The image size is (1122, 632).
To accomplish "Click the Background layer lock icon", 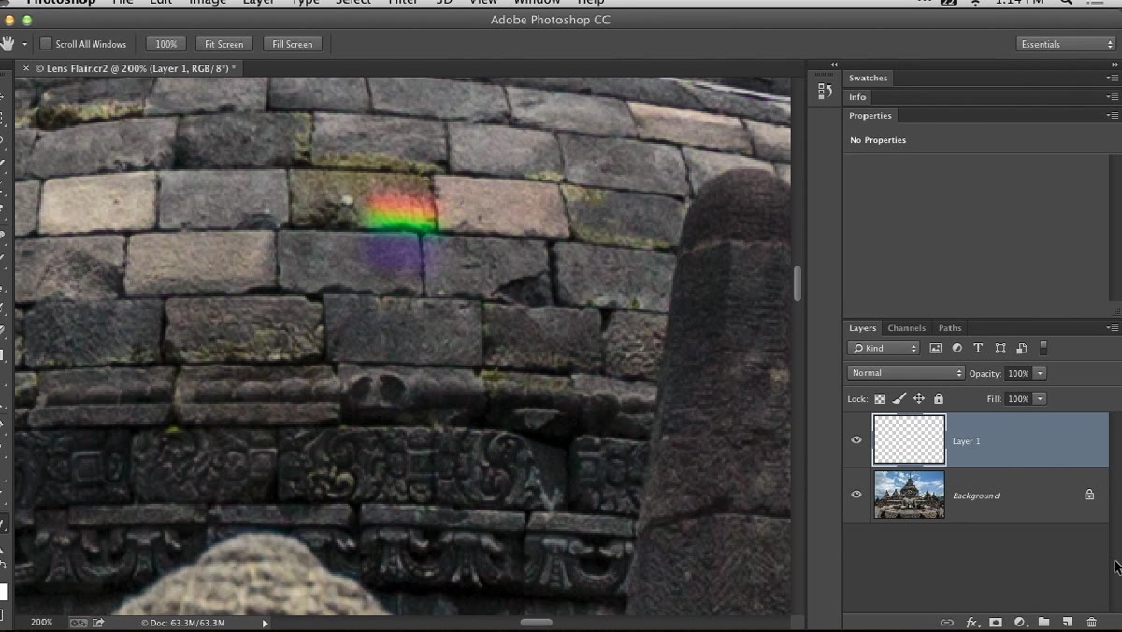I will click(x=1089, y=495).
